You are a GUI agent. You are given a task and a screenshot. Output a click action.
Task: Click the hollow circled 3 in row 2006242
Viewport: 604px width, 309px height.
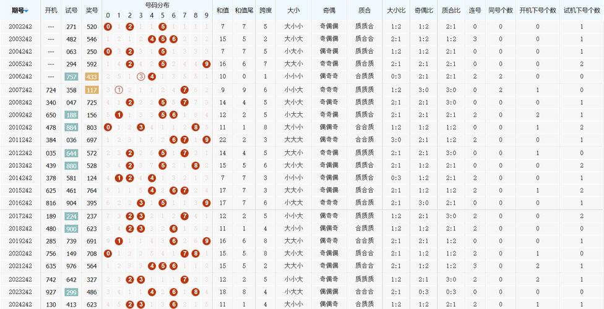click(x=140, y=77)
